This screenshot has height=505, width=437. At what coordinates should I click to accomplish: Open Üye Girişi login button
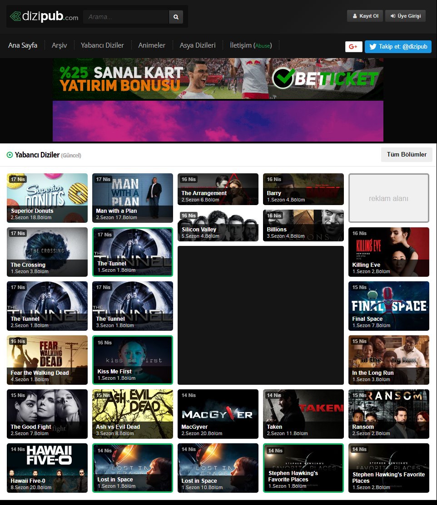[x=405, y=16]
